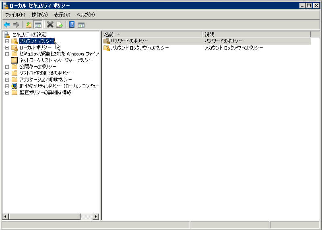The height and width of the screenshot is (230, 322).
Task: Toggle the console tree pane icon
Action: [38, 25]
